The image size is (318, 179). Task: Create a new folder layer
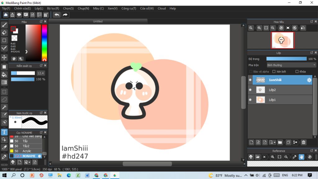(280, 142)
